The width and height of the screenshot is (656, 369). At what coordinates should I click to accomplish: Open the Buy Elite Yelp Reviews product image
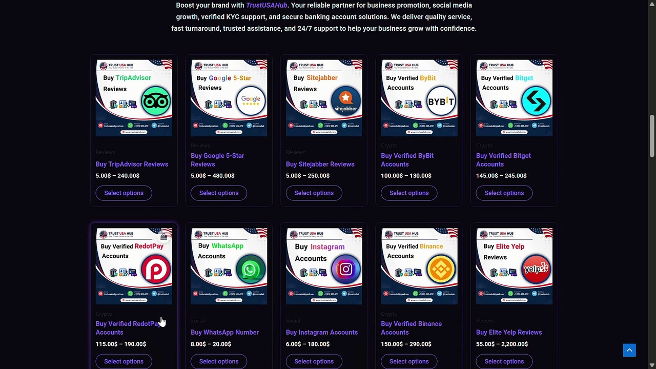click(514, 266)
